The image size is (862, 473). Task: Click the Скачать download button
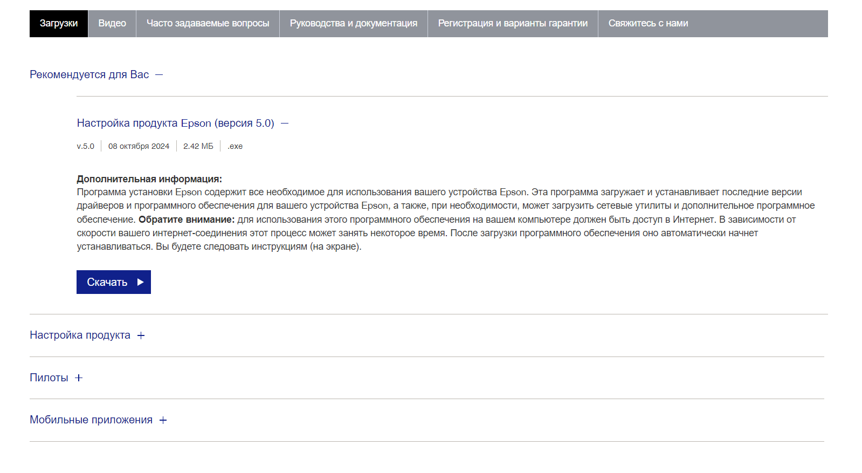114,282
